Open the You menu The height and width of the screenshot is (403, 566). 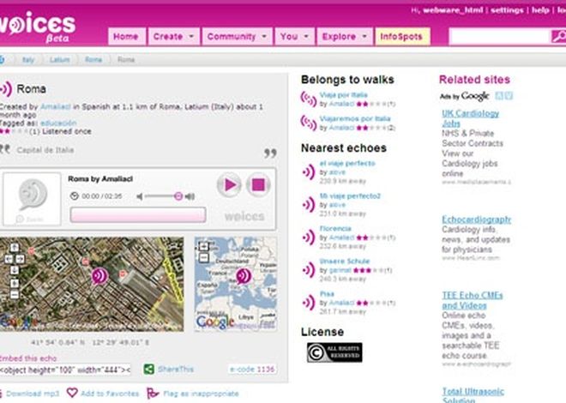tap(294, 36)
